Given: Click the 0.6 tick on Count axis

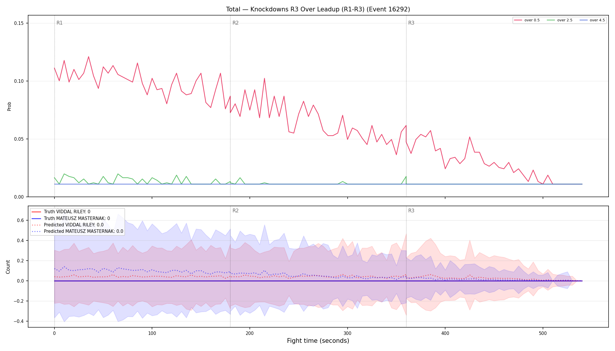Looking at the screenshot, I should pos(20,221).
